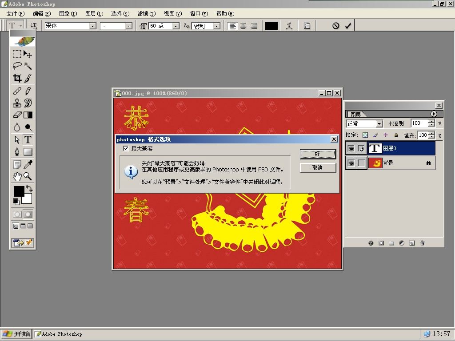Click the 好 button in dialog
This screenshot has width=455, height=341.
point(318,154)
